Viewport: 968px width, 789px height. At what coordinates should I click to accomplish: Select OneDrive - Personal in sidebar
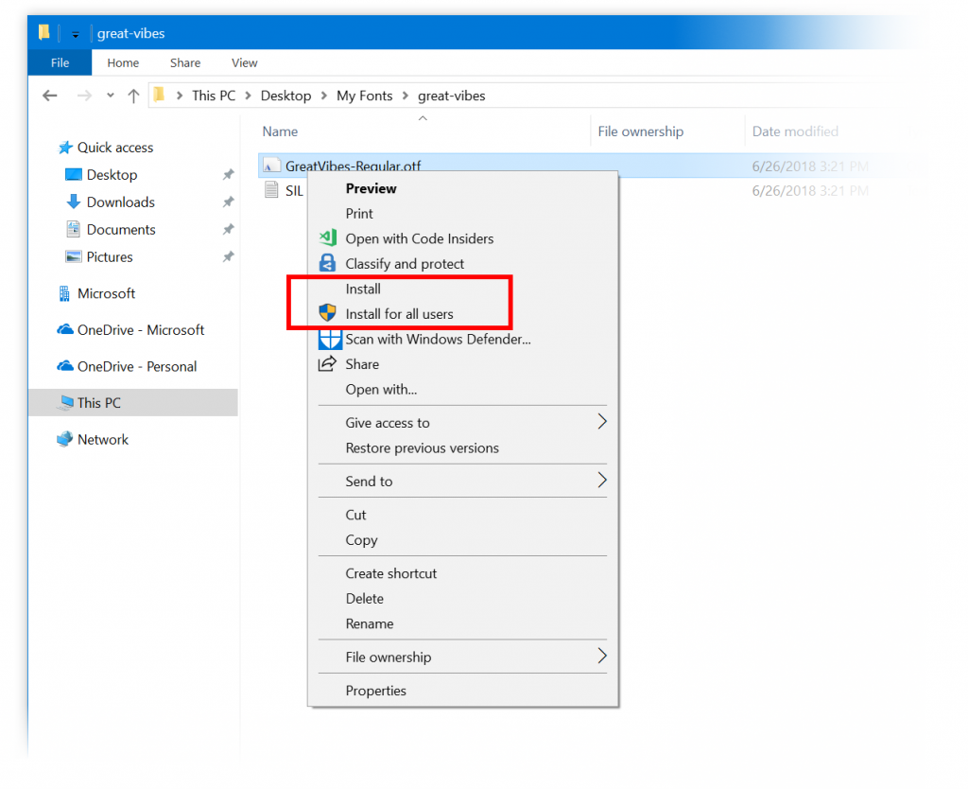point(136,366)
